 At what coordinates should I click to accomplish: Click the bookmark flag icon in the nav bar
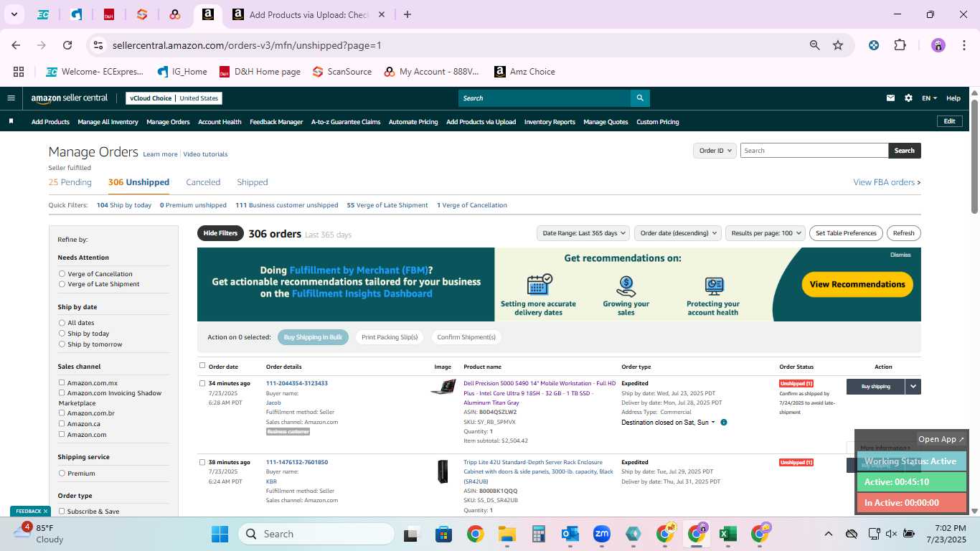point(11,121)
